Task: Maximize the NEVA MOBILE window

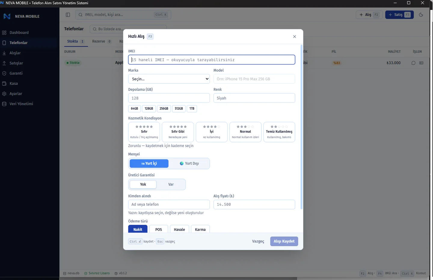Action: pos(409,3)
